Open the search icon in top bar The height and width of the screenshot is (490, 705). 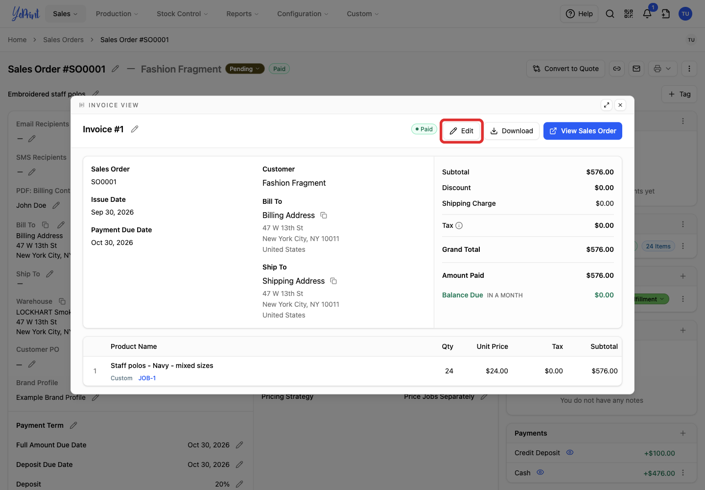pos(610,14)
